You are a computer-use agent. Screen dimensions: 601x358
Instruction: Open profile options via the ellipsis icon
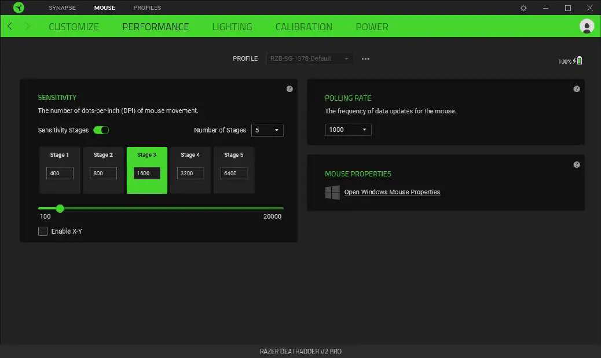click(x=365, y=58)
